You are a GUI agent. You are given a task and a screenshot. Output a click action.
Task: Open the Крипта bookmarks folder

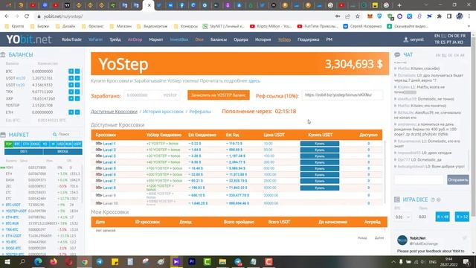pyautogui.click(x=15, y=27)
